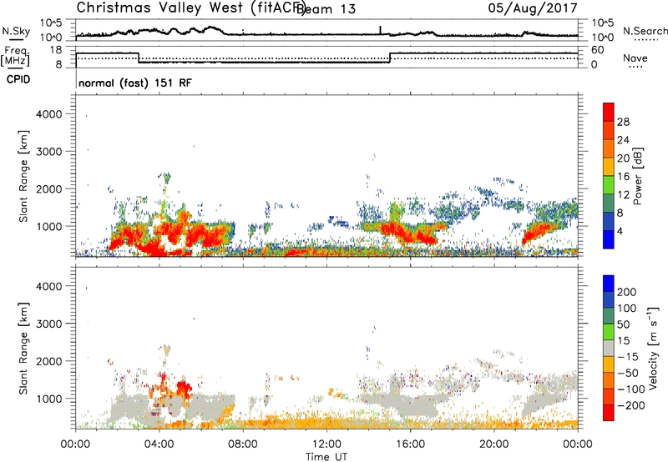Click the '60' right tick on the frequency panel
Screen dimensions: 668x462
pos(598,50)
